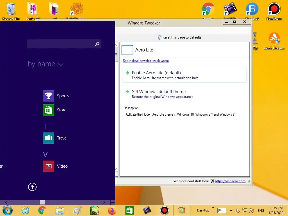Open the Store app tile
Viewport: 288px width, 216px height.
(x=48, y=110)
